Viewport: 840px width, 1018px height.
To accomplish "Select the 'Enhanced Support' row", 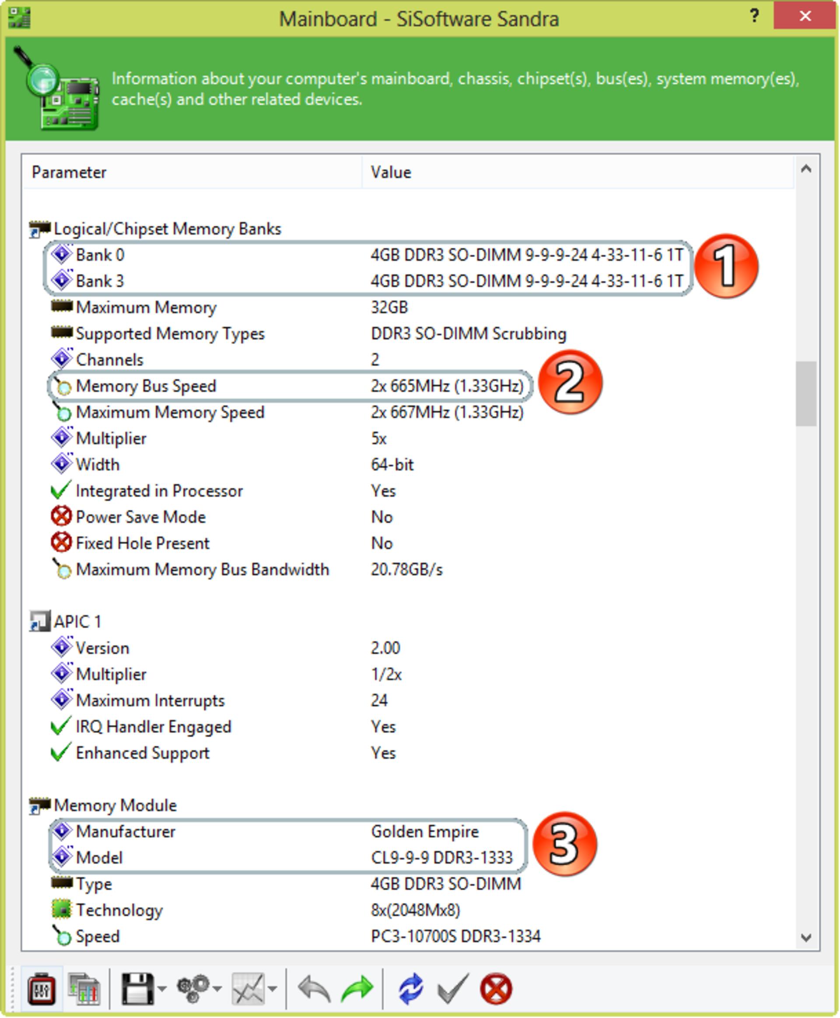I will point(223,753).
